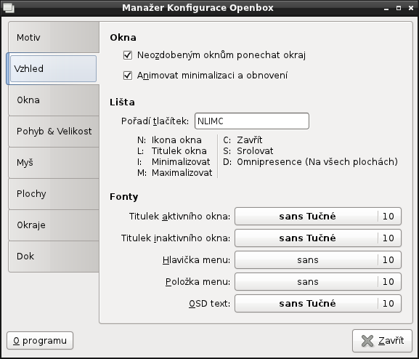Open the Pohyb & Velikost tab

[x=54, y=132]
